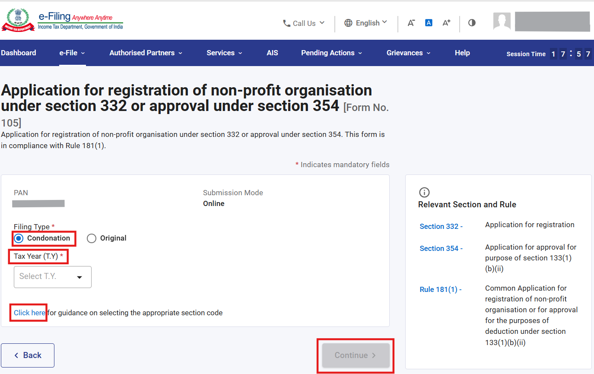This screenshot has width=594, height=374.
Task: Open the Click here guidance link
Action: [x=29, y=313]
